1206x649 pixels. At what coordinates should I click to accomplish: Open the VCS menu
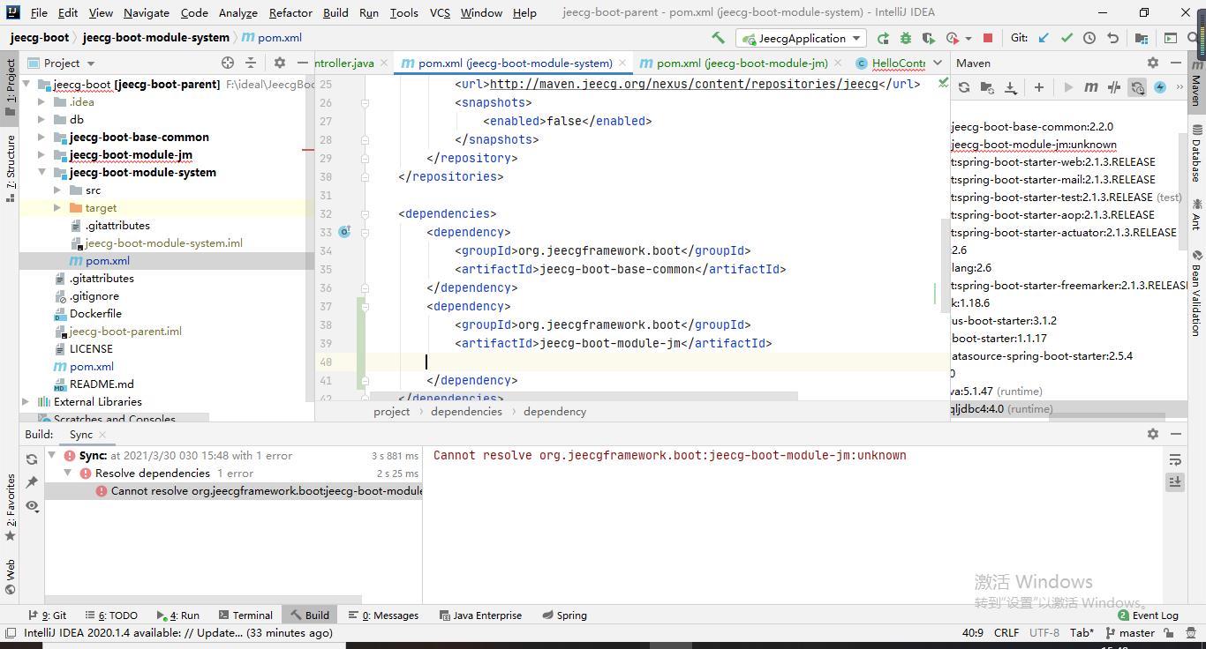tap(440, 12)
